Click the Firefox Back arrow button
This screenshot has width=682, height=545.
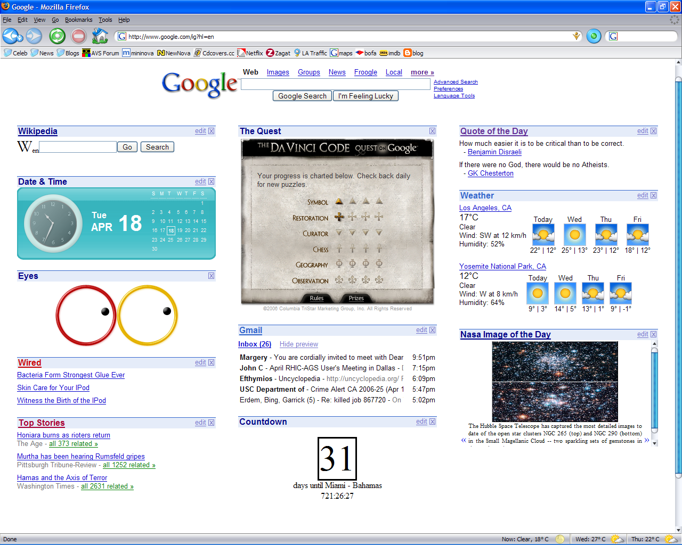(10, 36)
